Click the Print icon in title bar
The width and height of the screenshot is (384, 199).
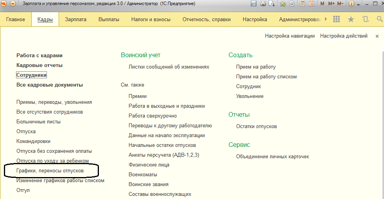[263, 4]
